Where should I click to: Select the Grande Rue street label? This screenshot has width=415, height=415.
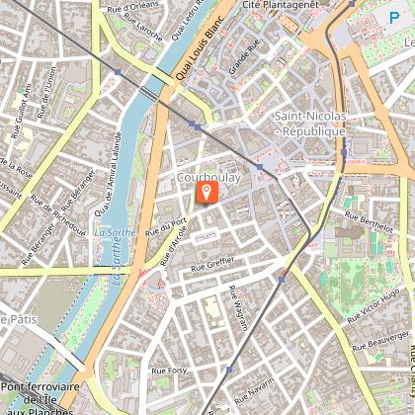244,56
